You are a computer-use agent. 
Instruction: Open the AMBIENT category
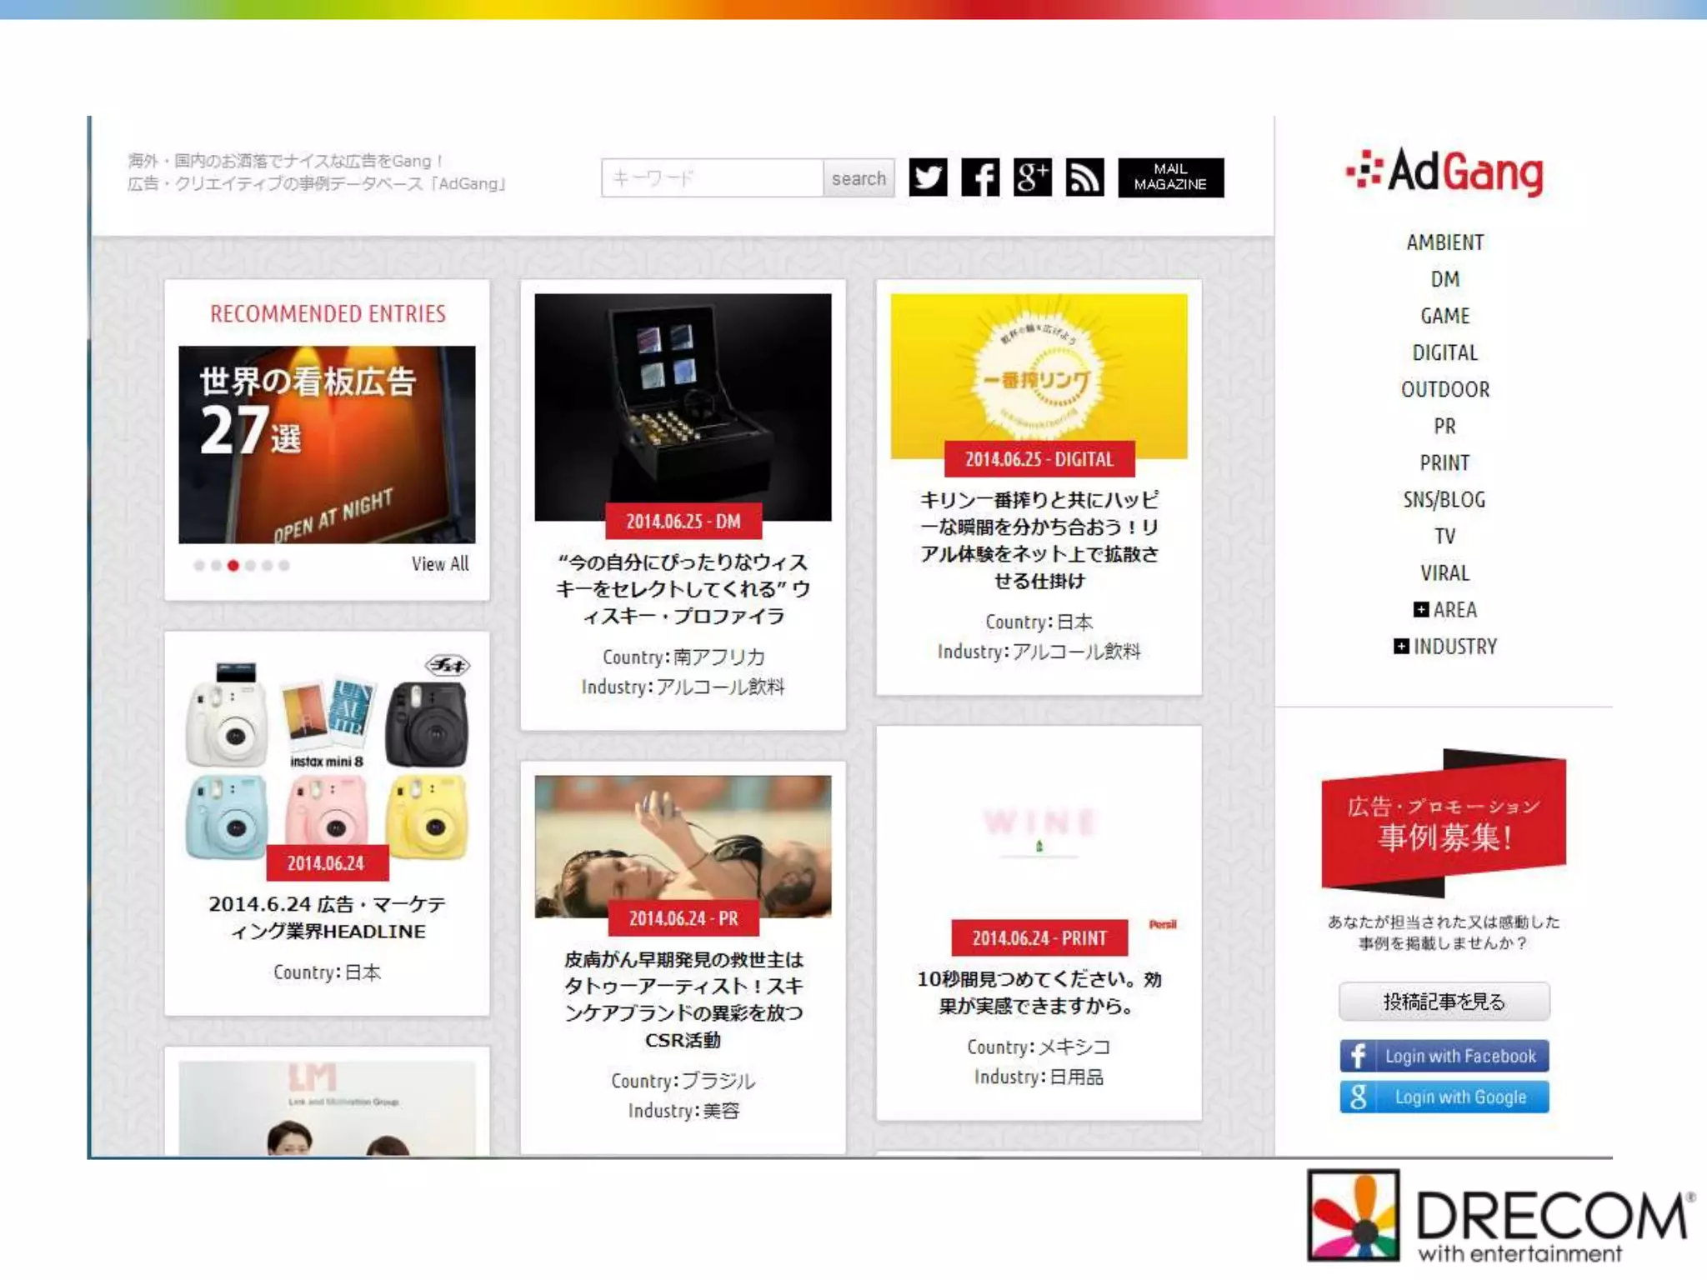pos(1444,242)
